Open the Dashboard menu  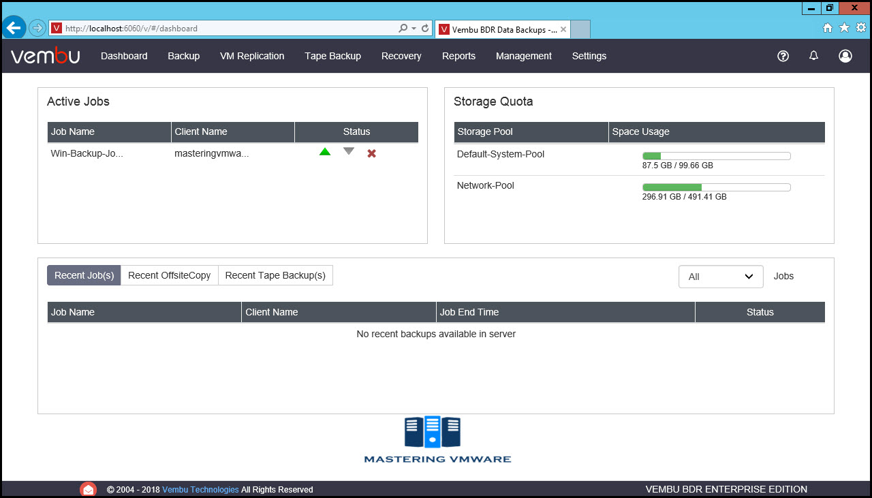pos(124,56)
